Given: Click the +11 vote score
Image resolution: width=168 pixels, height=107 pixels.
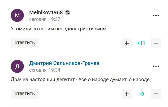Looking at the screenshot, I should 141,43.
